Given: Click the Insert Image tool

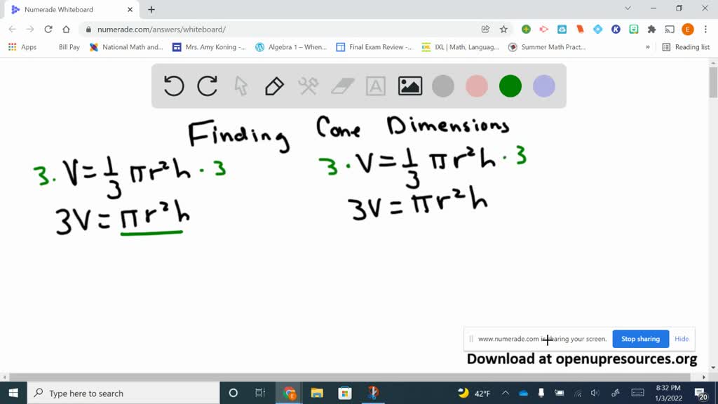Looking at the screenshot, I should click(409, 86).
